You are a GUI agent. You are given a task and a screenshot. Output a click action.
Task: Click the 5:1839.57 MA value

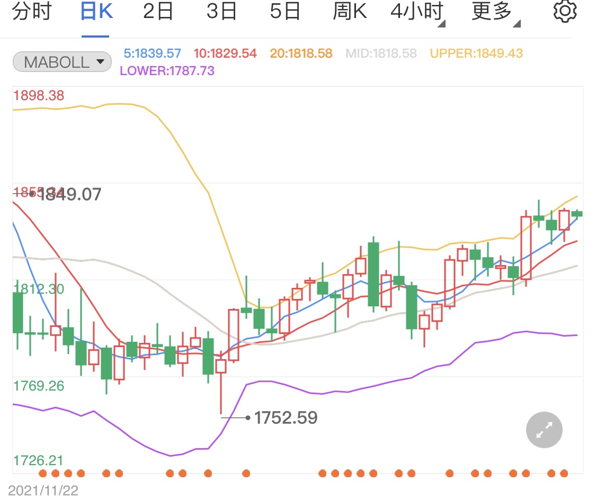(153, 53)
